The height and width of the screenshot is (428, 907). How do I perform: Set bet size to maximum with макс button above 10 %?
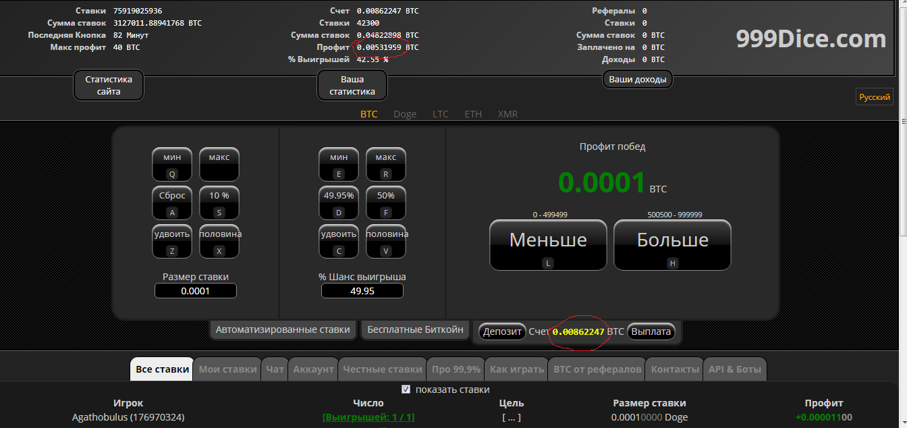pos(219,165)
